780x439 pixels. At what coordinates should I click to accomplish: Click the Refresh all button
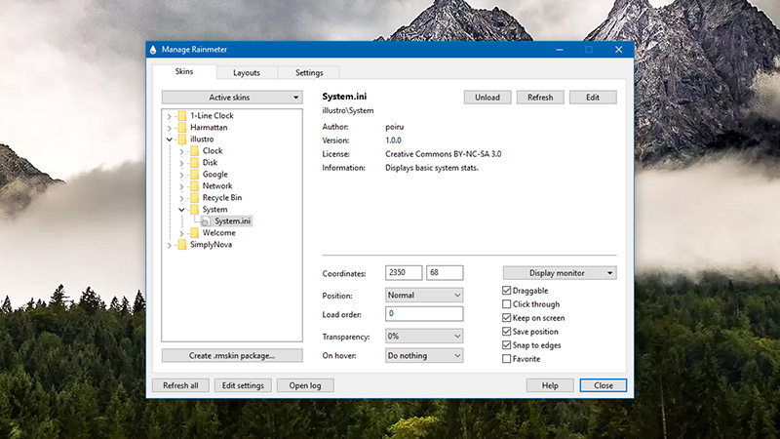point(180,385)
